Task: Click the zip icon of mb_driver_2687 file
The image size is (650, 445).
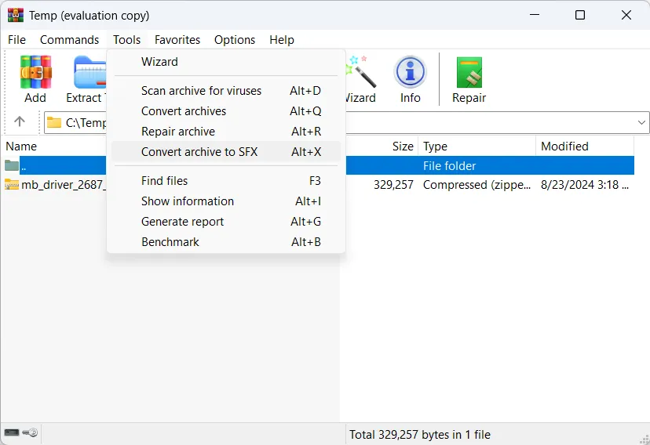Action: coord(12,184)
